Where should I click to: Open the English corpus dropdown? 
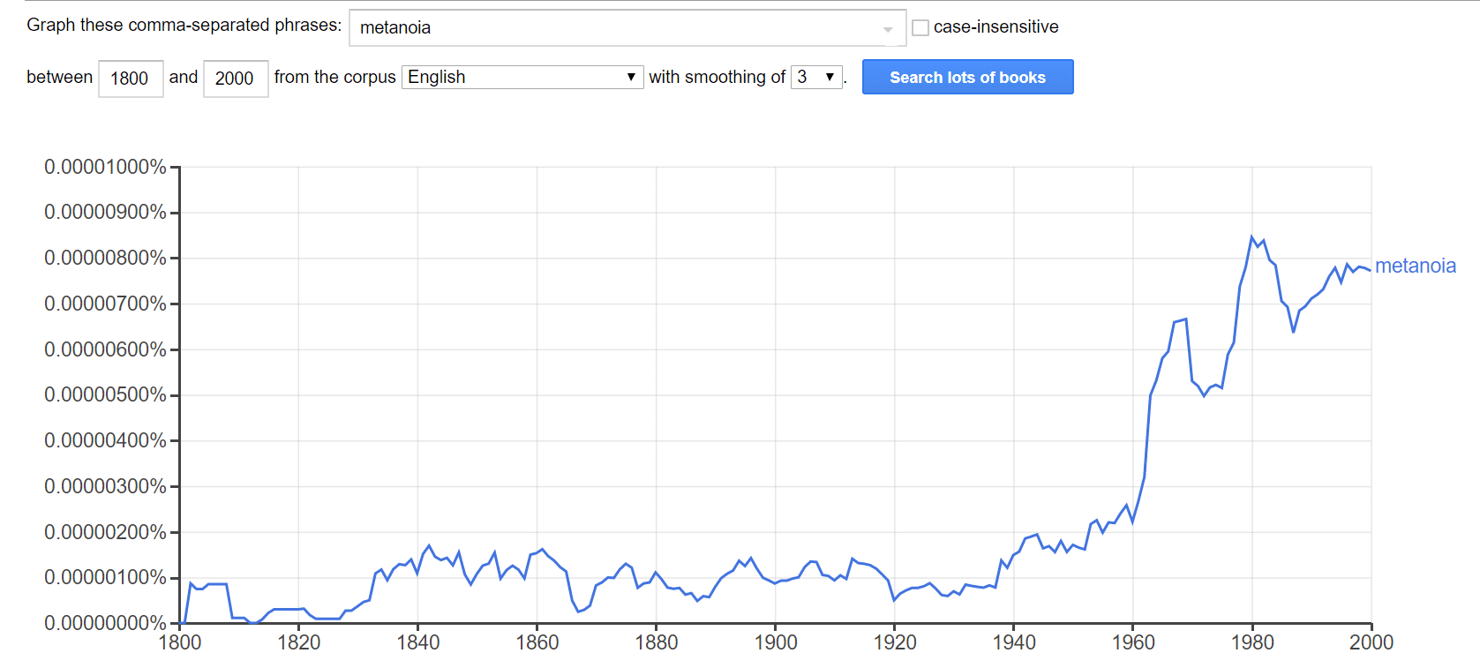pyautogui.click(x=522, y=77)
